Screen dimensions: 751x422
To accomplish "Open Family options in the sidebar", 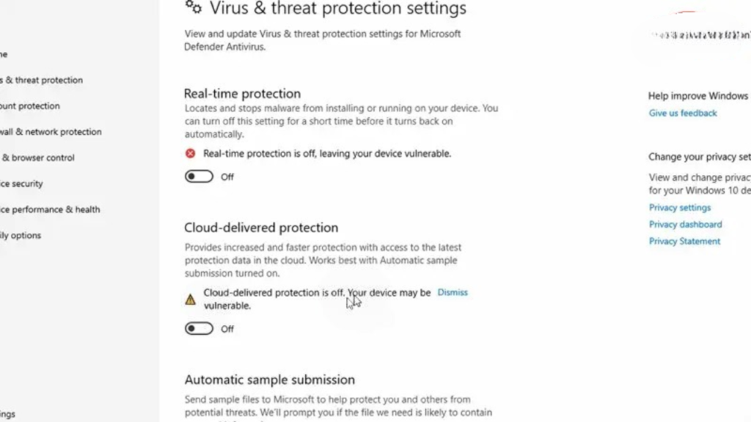I will coord(21,236).
